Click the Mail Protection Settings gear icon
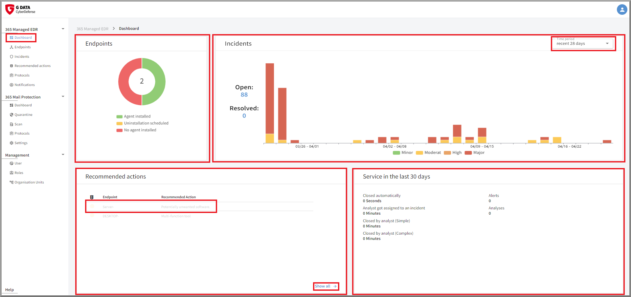Viewport: 631px width, 297px height. coord(11,143)
